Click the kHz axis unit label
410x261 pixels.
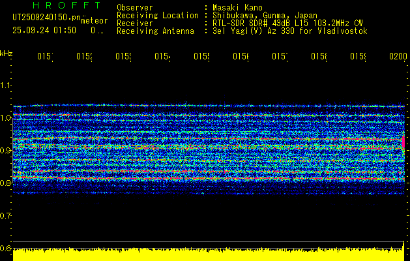click(x=6, y=54)
